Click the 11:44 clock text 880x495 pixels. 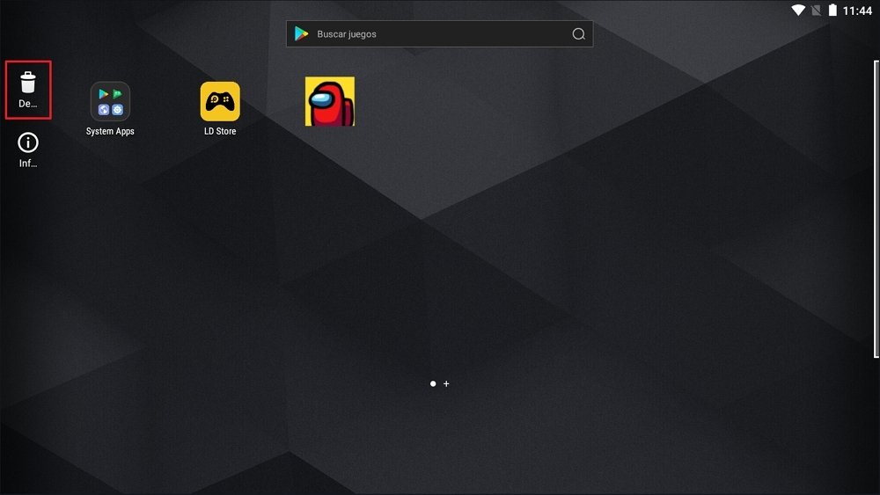(x=857, y=11)
